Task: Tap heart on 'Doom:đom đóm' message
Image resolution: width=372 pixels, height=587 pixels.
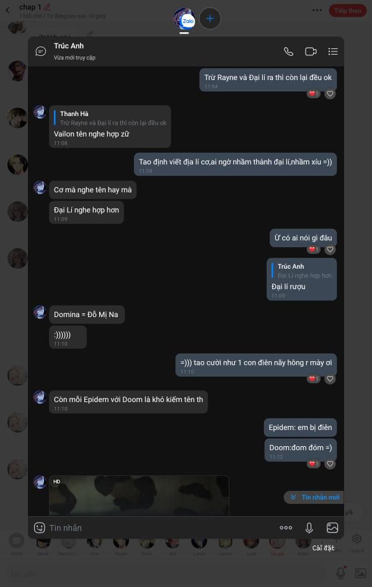Action: point(330,464)
